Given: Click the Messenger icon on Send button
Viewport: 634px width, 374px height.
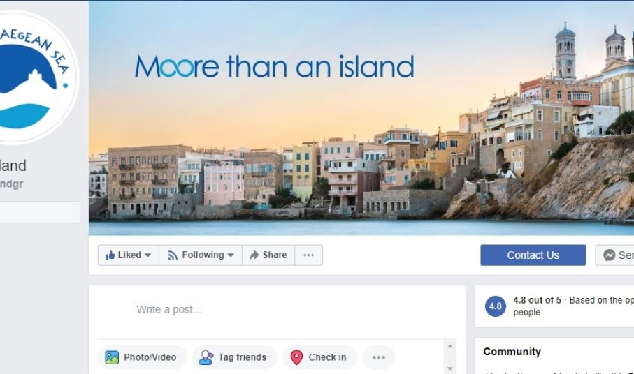Looking at the screenshot, I should (609, 255).
